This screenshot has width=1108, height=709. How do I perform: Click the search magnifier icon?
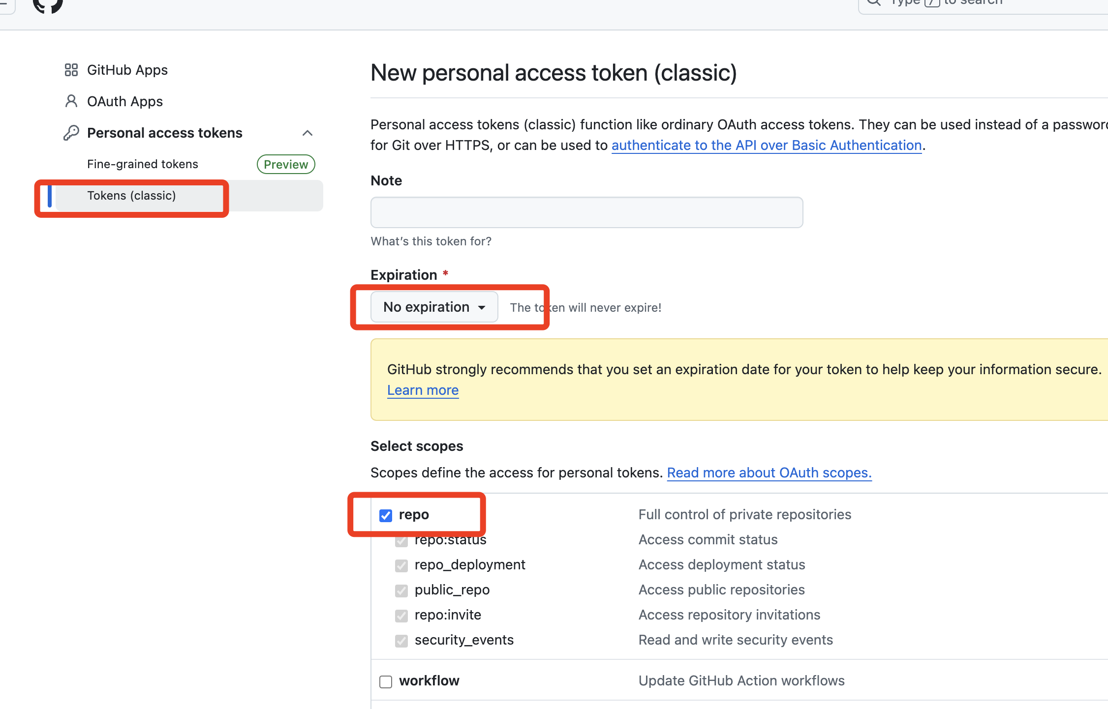coord(873,2)
